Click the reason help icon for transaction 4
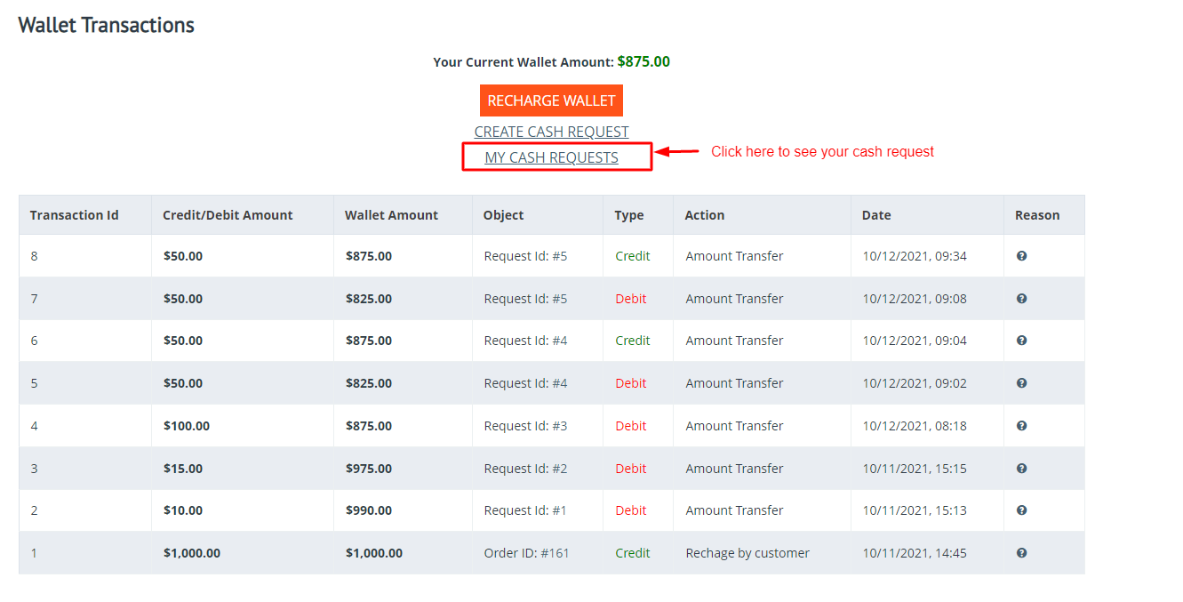This screenshot has height=602, width=1183. click(1021, 426)
